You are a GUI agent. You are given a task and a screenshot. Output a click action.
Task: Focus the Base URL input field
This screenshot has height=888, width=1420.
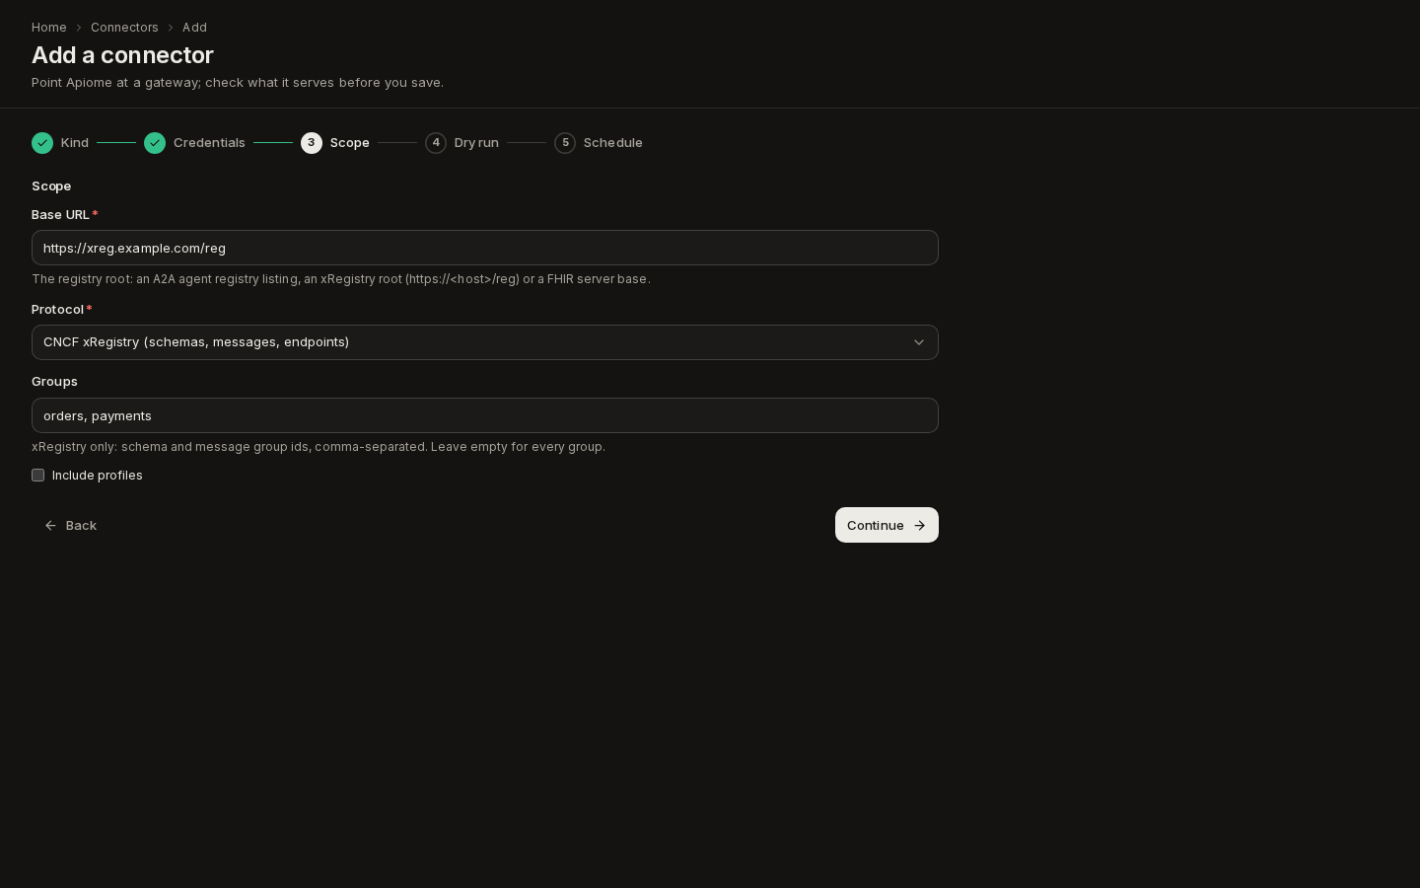pyautogui.click(x=485, y=248)
